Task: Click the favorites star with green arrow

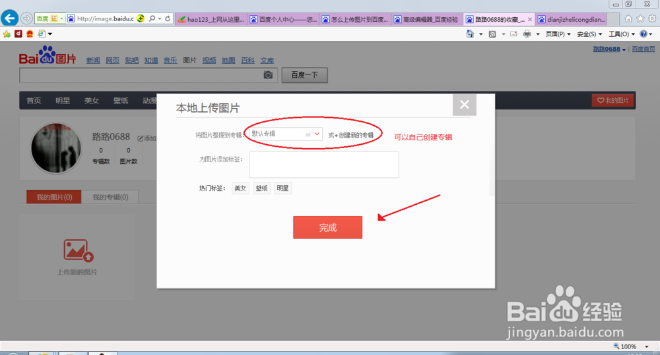Action: click(7, 34)
